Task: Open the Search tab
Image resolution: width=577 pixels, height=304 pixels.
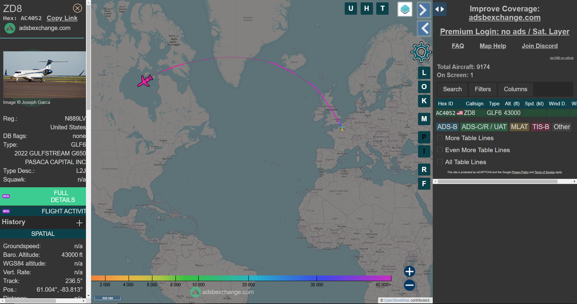Action: pyautogui.click(x=452, y=89)
